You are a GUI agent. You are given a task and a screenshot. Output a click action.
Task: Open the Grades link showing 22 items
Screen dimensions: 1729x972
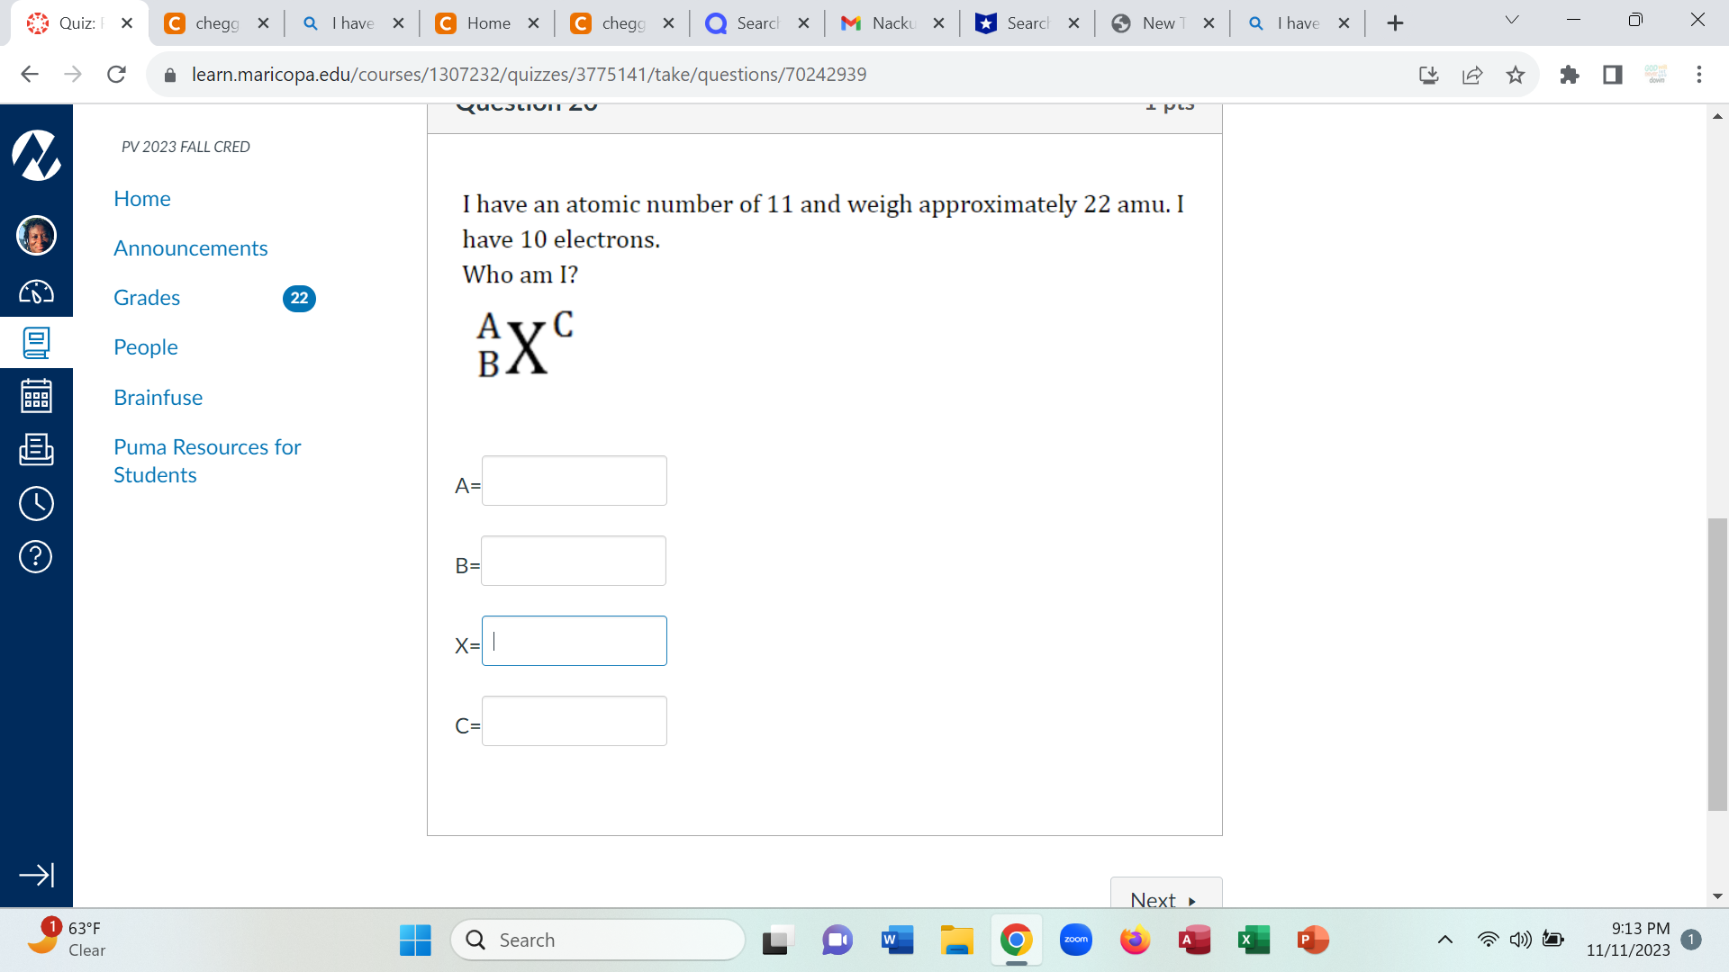[147, 298]
